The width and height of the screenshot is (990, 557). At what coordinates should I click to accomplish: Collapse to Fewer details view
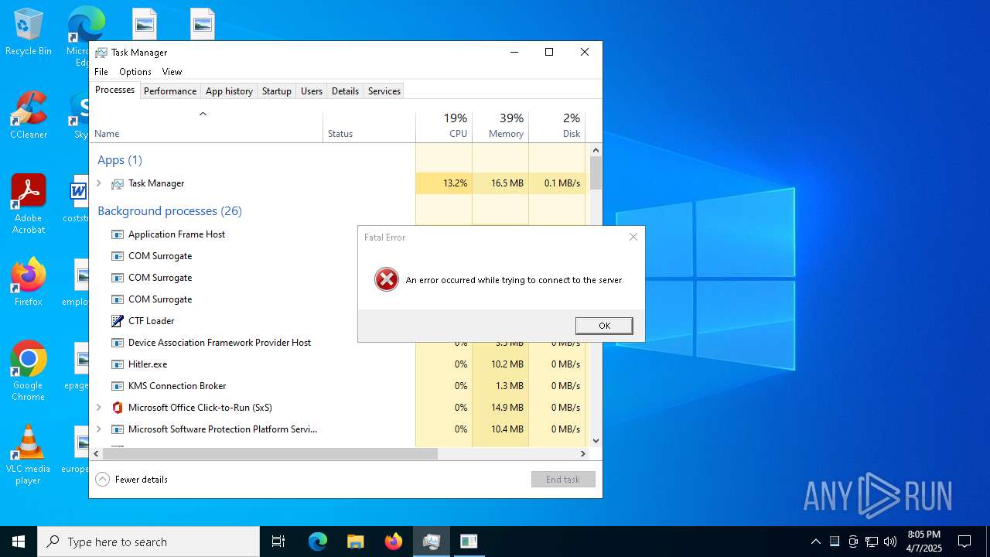(x=131, y=480)
